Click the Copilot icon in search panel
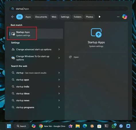The height and width of the screenshot is (130, 136). tap(125, 17)
